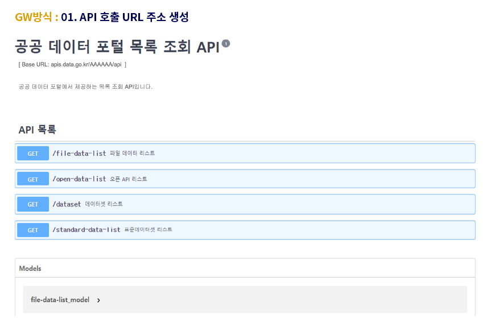490x318 pixels.
Task: Click the GET badge for /standard-data-list
Action: [x=33, y=230]
